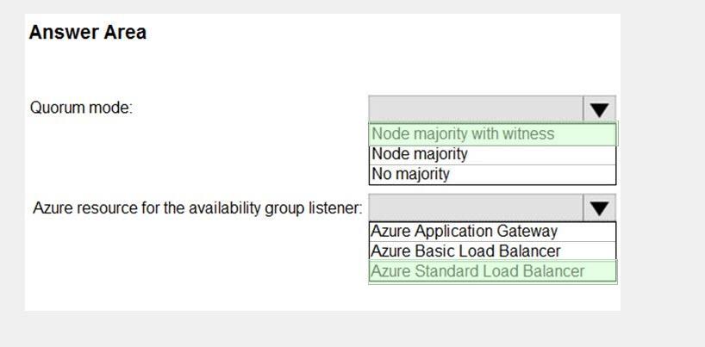Click the Azure resource for listener label
Viewport: 705px width, 347px height.
[x=197, y=208]
